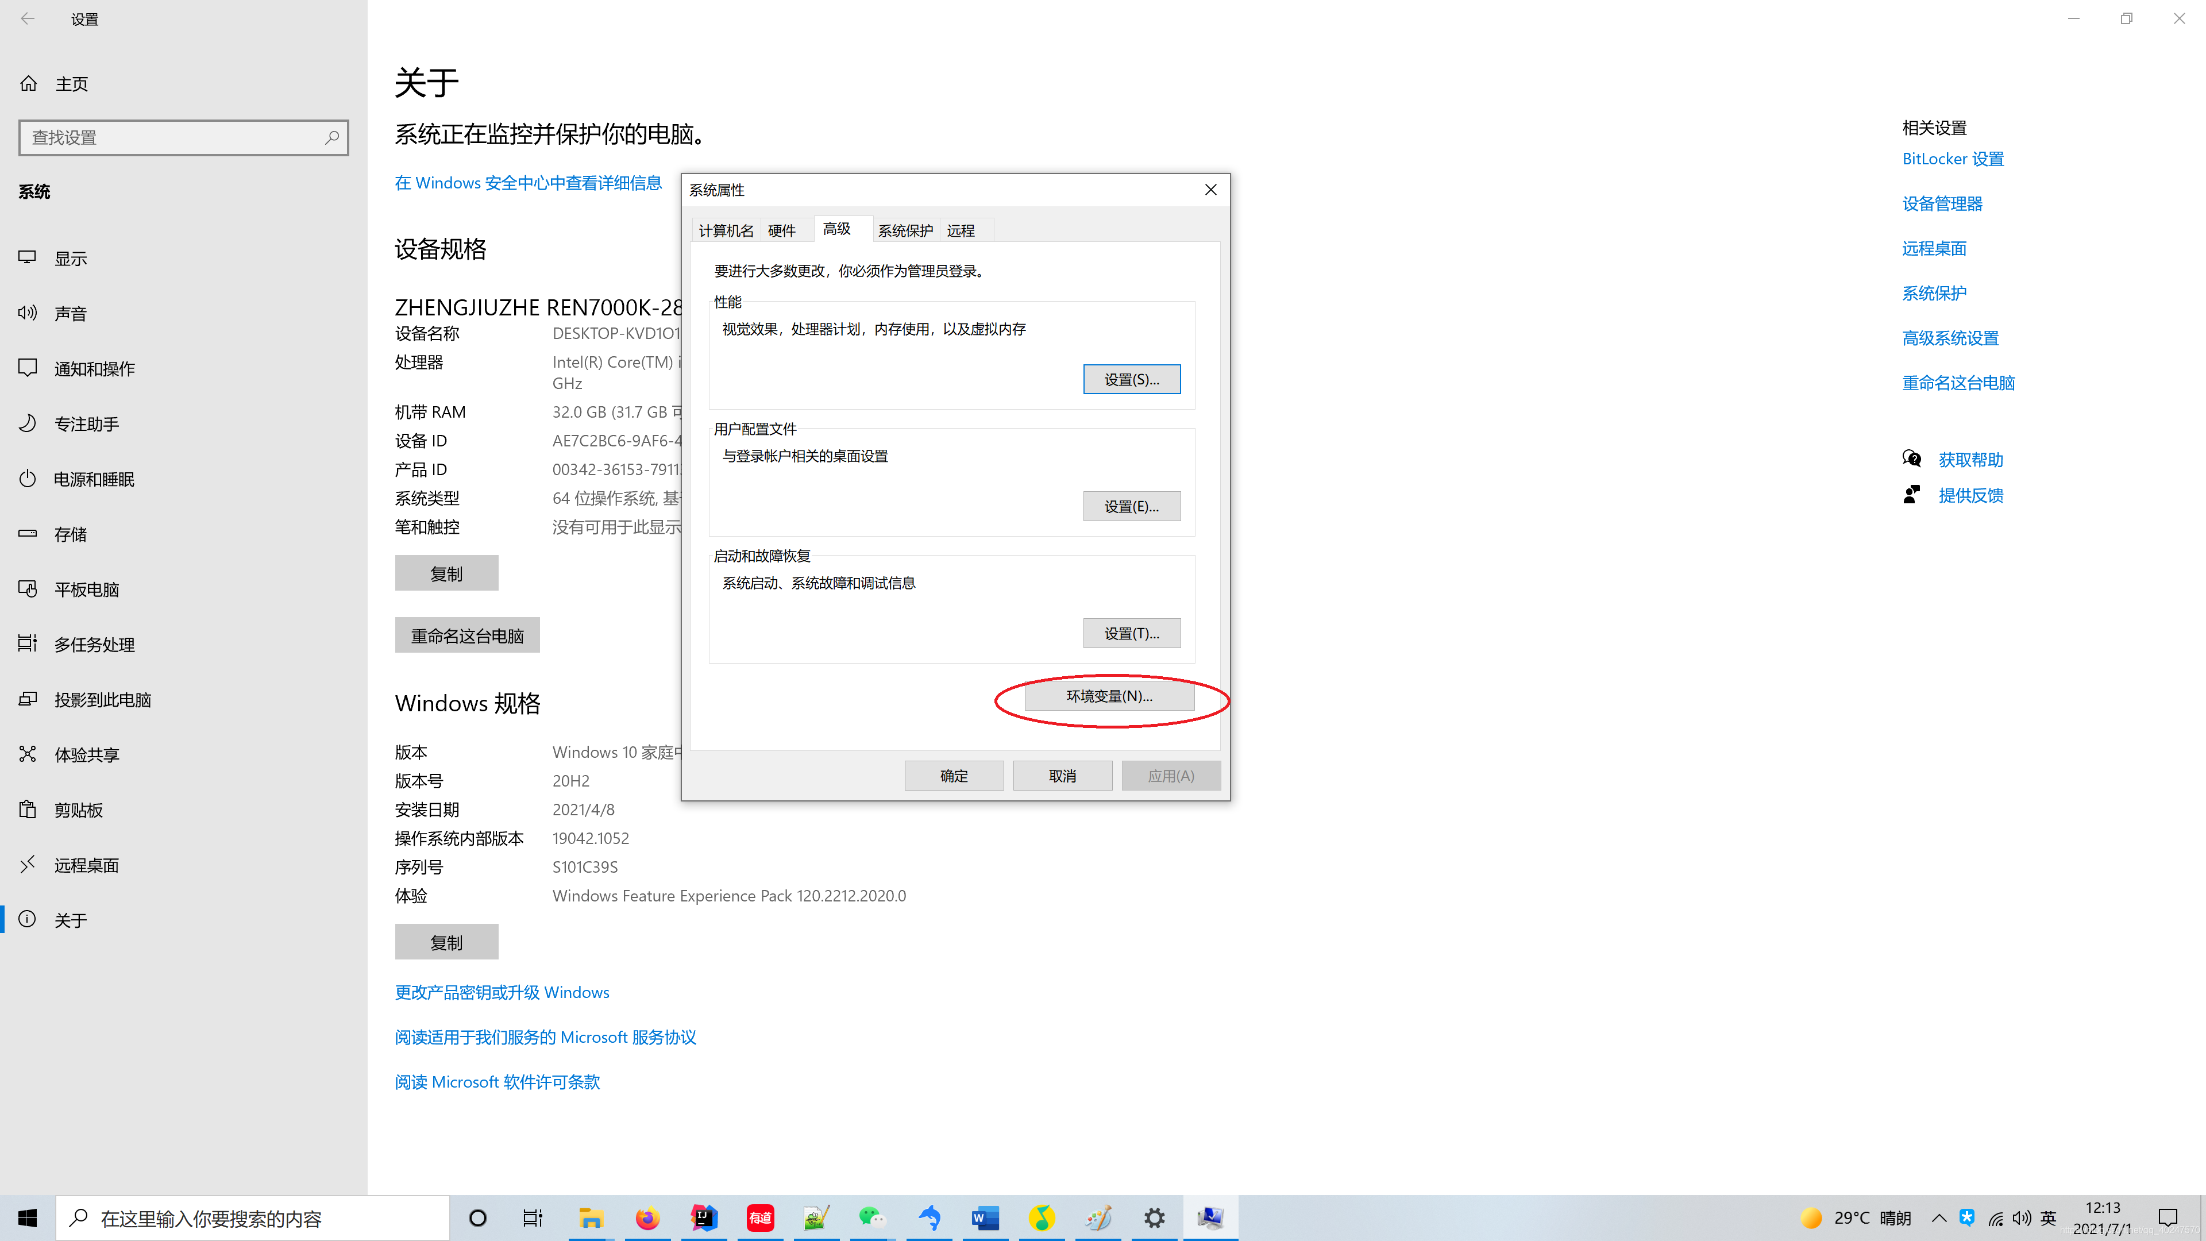Click the back arrow in Settings
The image size is (2206, 1241).
(x=28, y=18)
